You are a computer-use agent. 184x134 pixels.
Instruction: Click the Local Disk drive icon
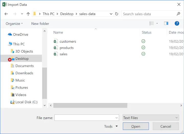coord(12,102)
